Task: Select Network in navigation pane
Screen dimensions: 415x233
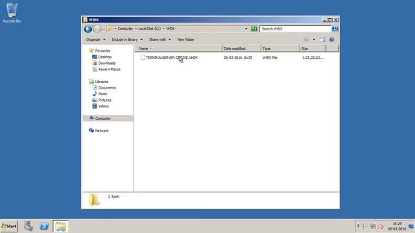Action: coord(102,131)
